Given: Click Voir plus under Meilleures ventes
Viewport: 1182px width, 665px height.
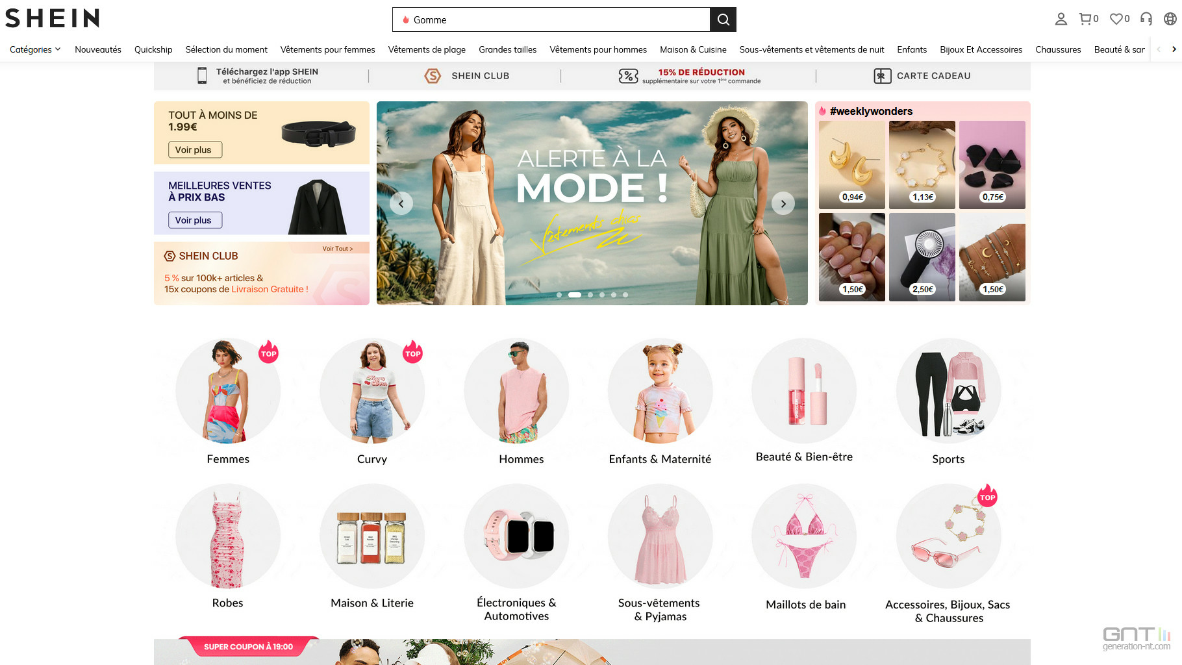Looking at the screenshot, I should pyautogui.click(x=195, y=220).
